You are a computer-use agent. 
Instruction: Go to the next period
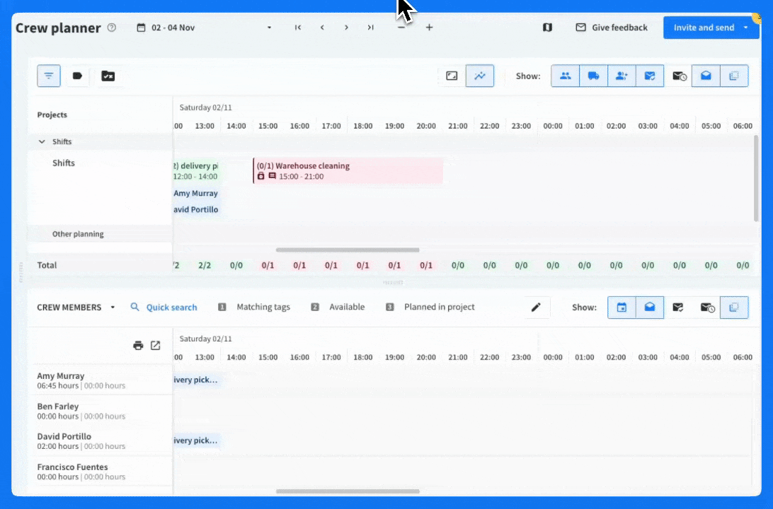click(x=347, y=28)
